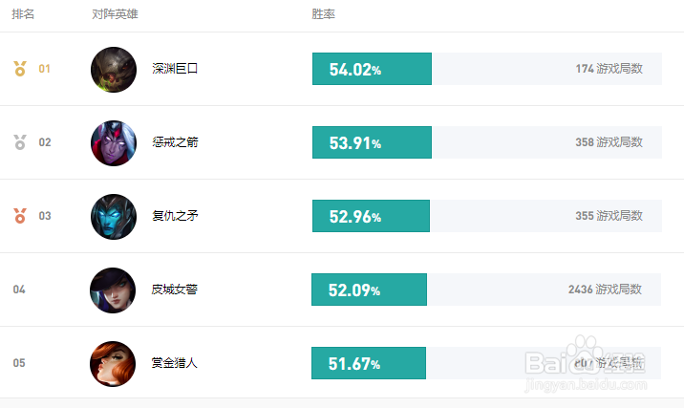Click the 惩戒之箭 champion portrait
The height and width of the screenshot is (408, 684).
pyautogui.click(x=114, y=143)
